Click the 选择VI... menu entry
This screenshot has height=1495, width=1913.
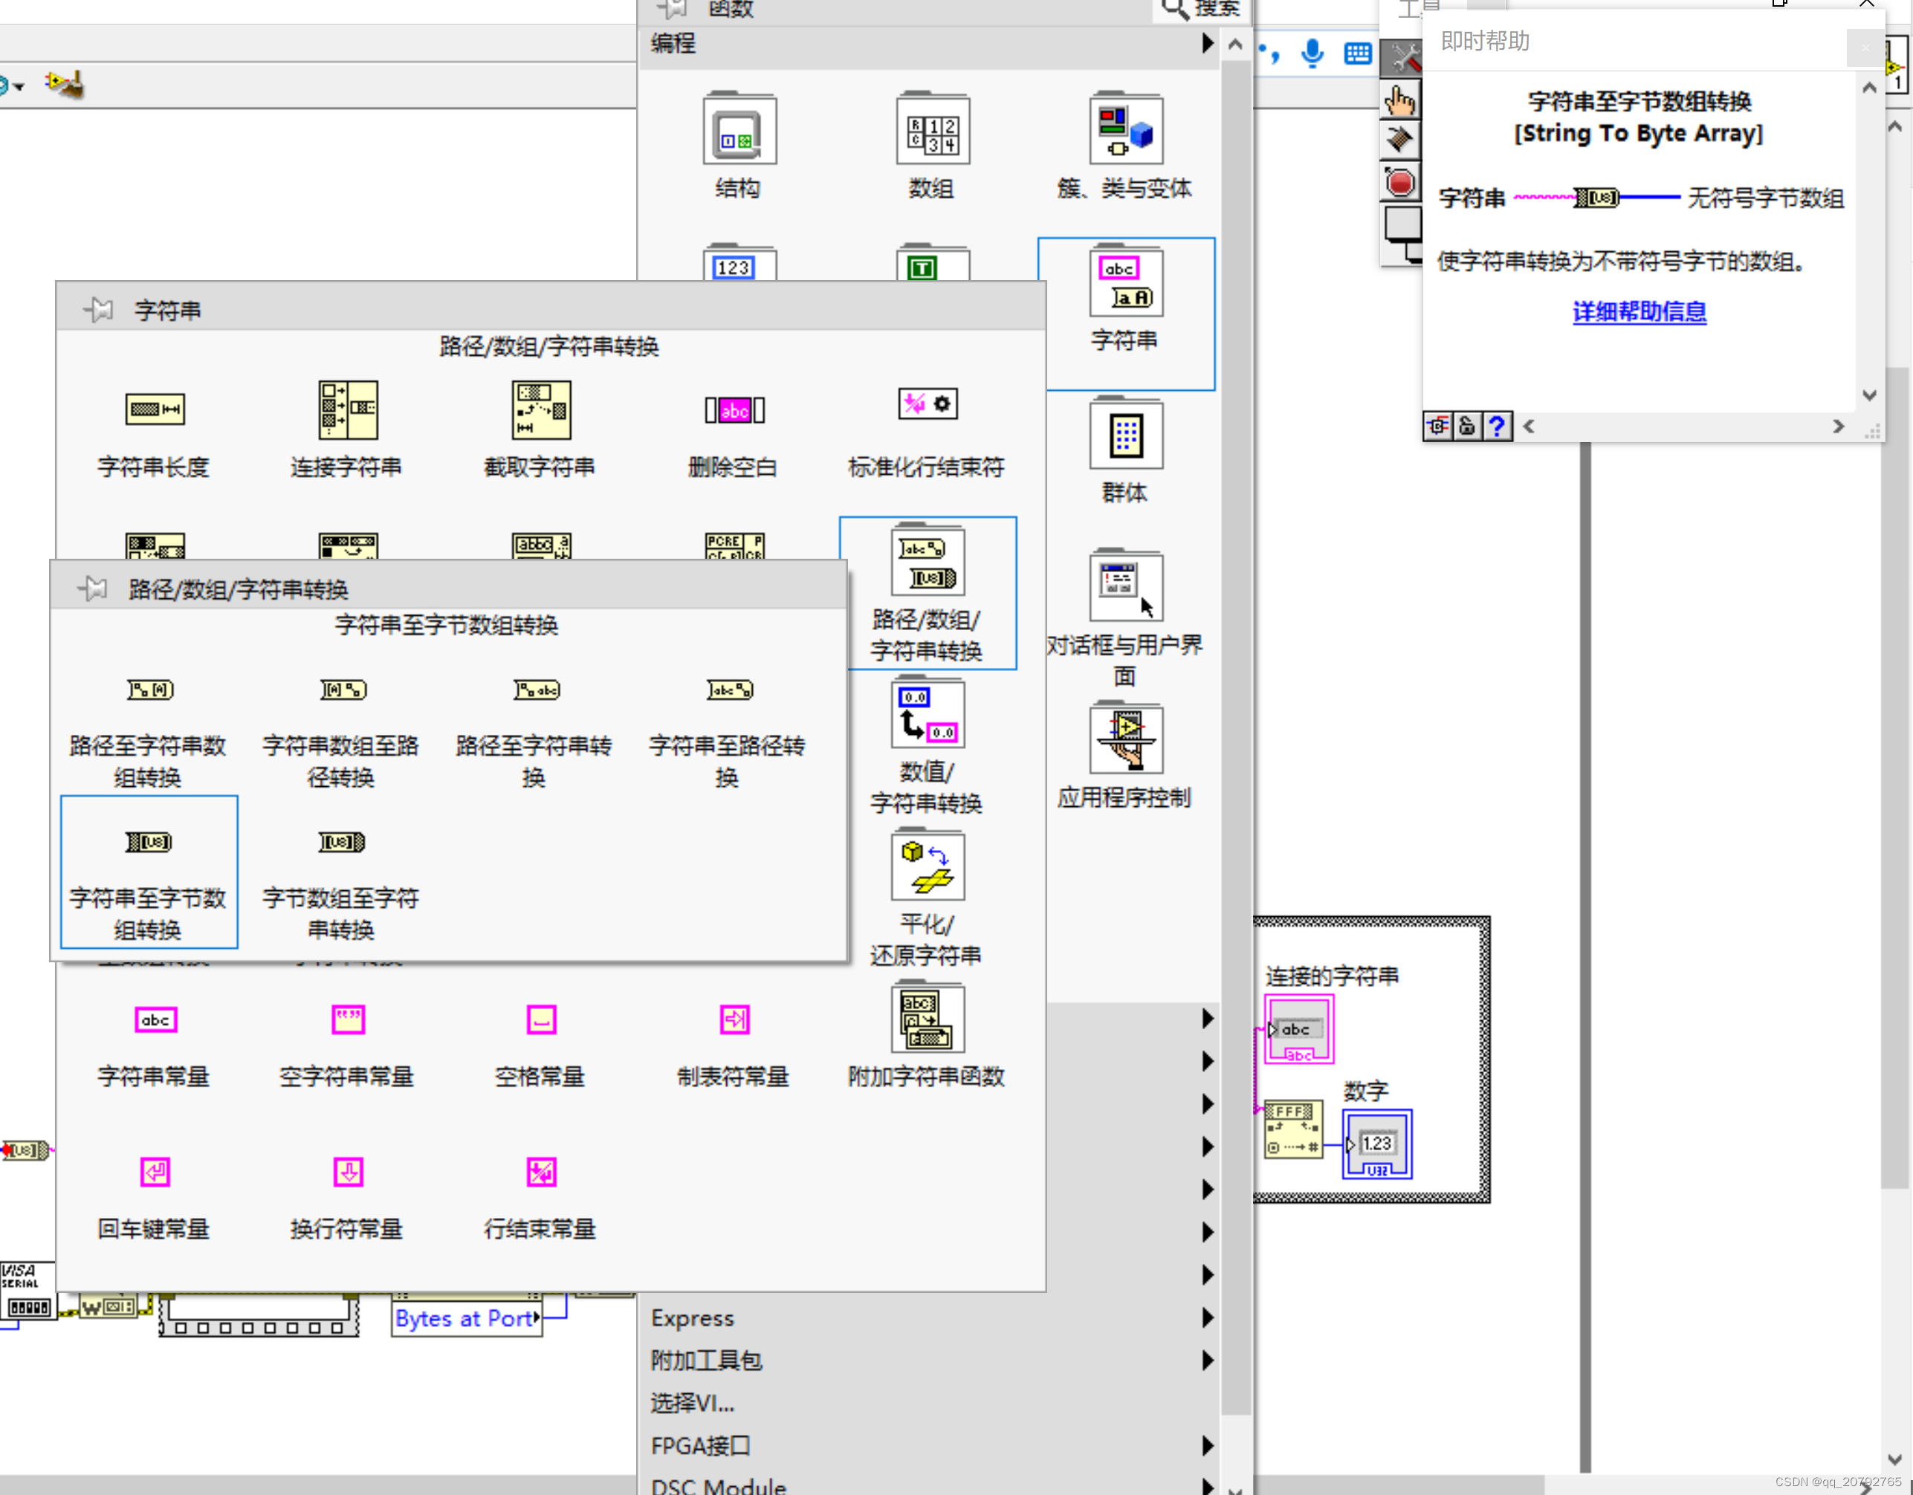click(x=692, y=1403)
